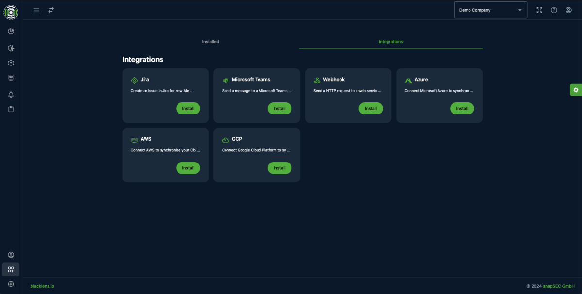Click the Jira card title text

[145, 80]
